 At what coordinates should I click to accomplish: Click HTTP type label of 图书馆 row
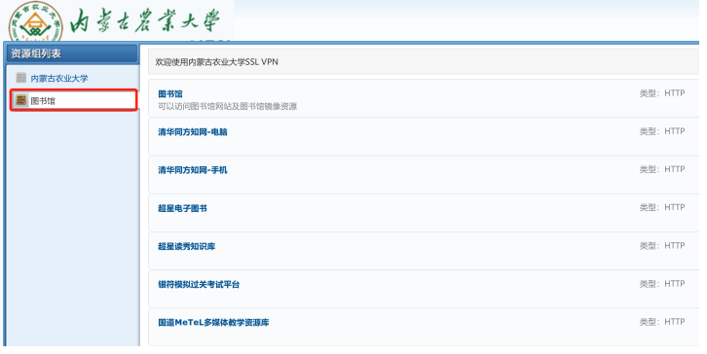point(662,93)
